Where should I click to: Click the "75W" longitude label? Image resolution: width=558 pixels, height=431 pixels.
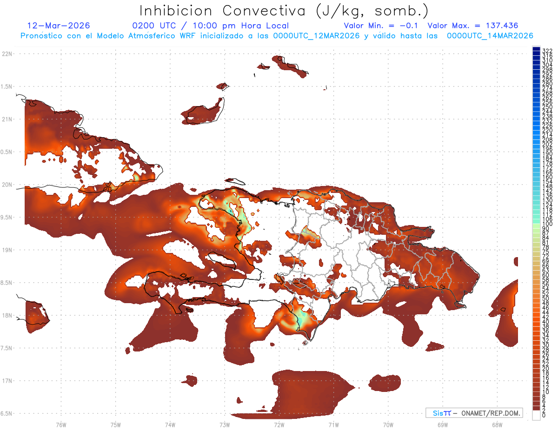click(115, 424)
